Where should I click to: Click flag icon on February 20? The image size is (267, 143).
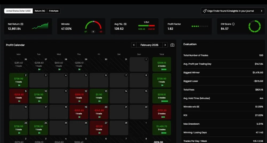(x=100, y=117)
